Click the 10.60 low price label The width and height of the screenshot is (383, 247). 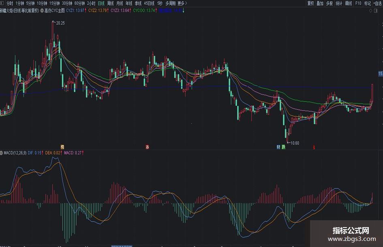tap(295, 143)
